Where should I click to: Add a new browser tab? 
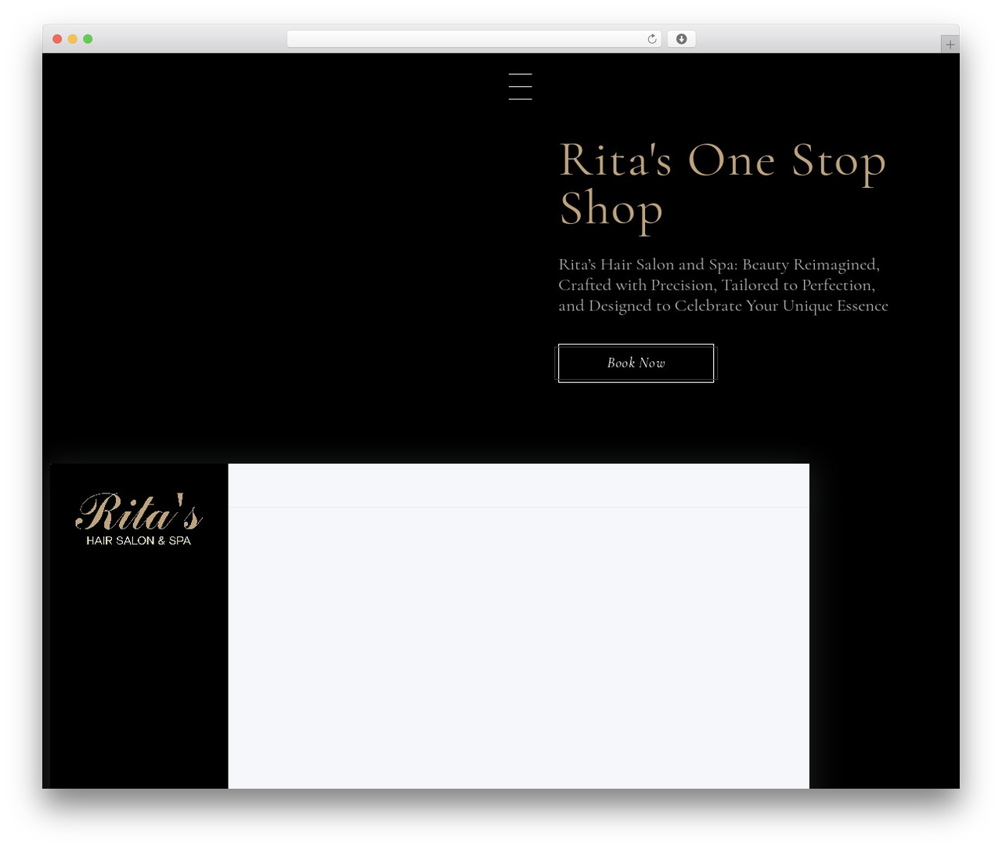[x=950, y=45]
